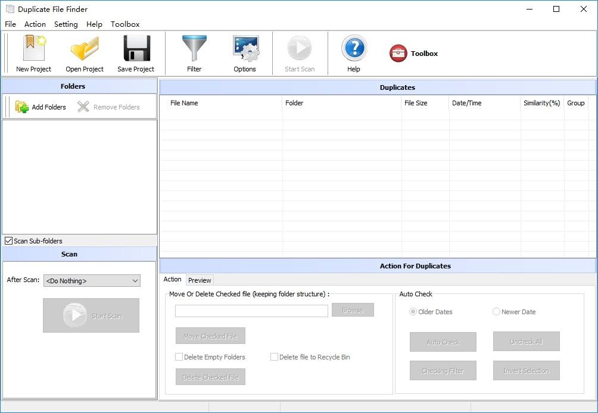Click the New Project icon
Viewport: 598px width, 413px height.
tap(33, 48)
